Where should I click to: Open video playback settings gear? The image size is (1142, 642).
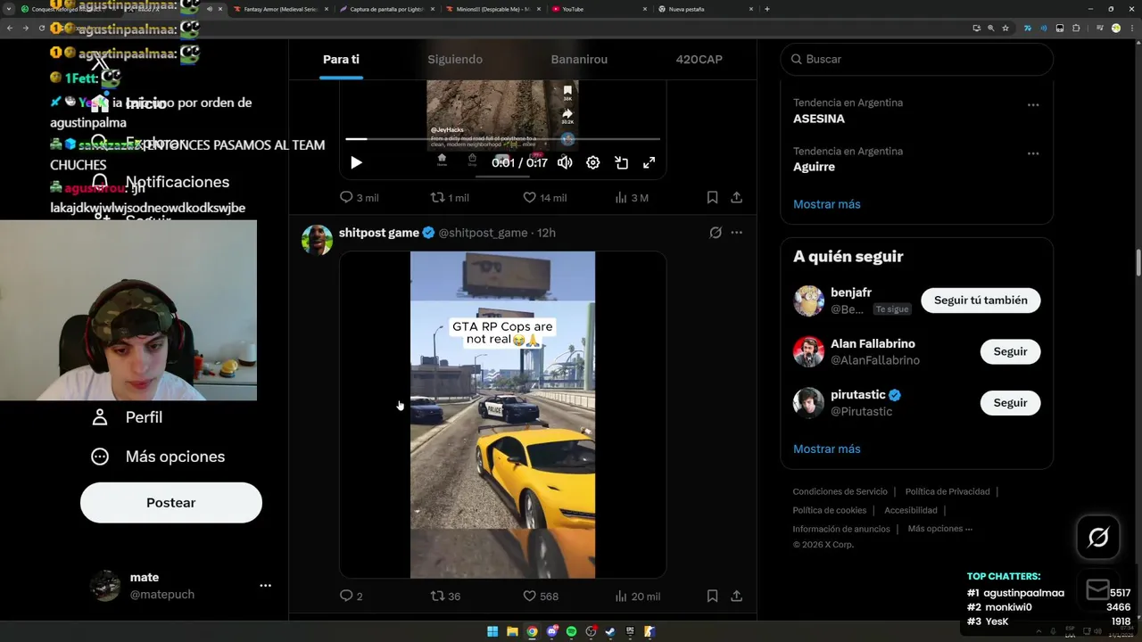coord(593,162)
